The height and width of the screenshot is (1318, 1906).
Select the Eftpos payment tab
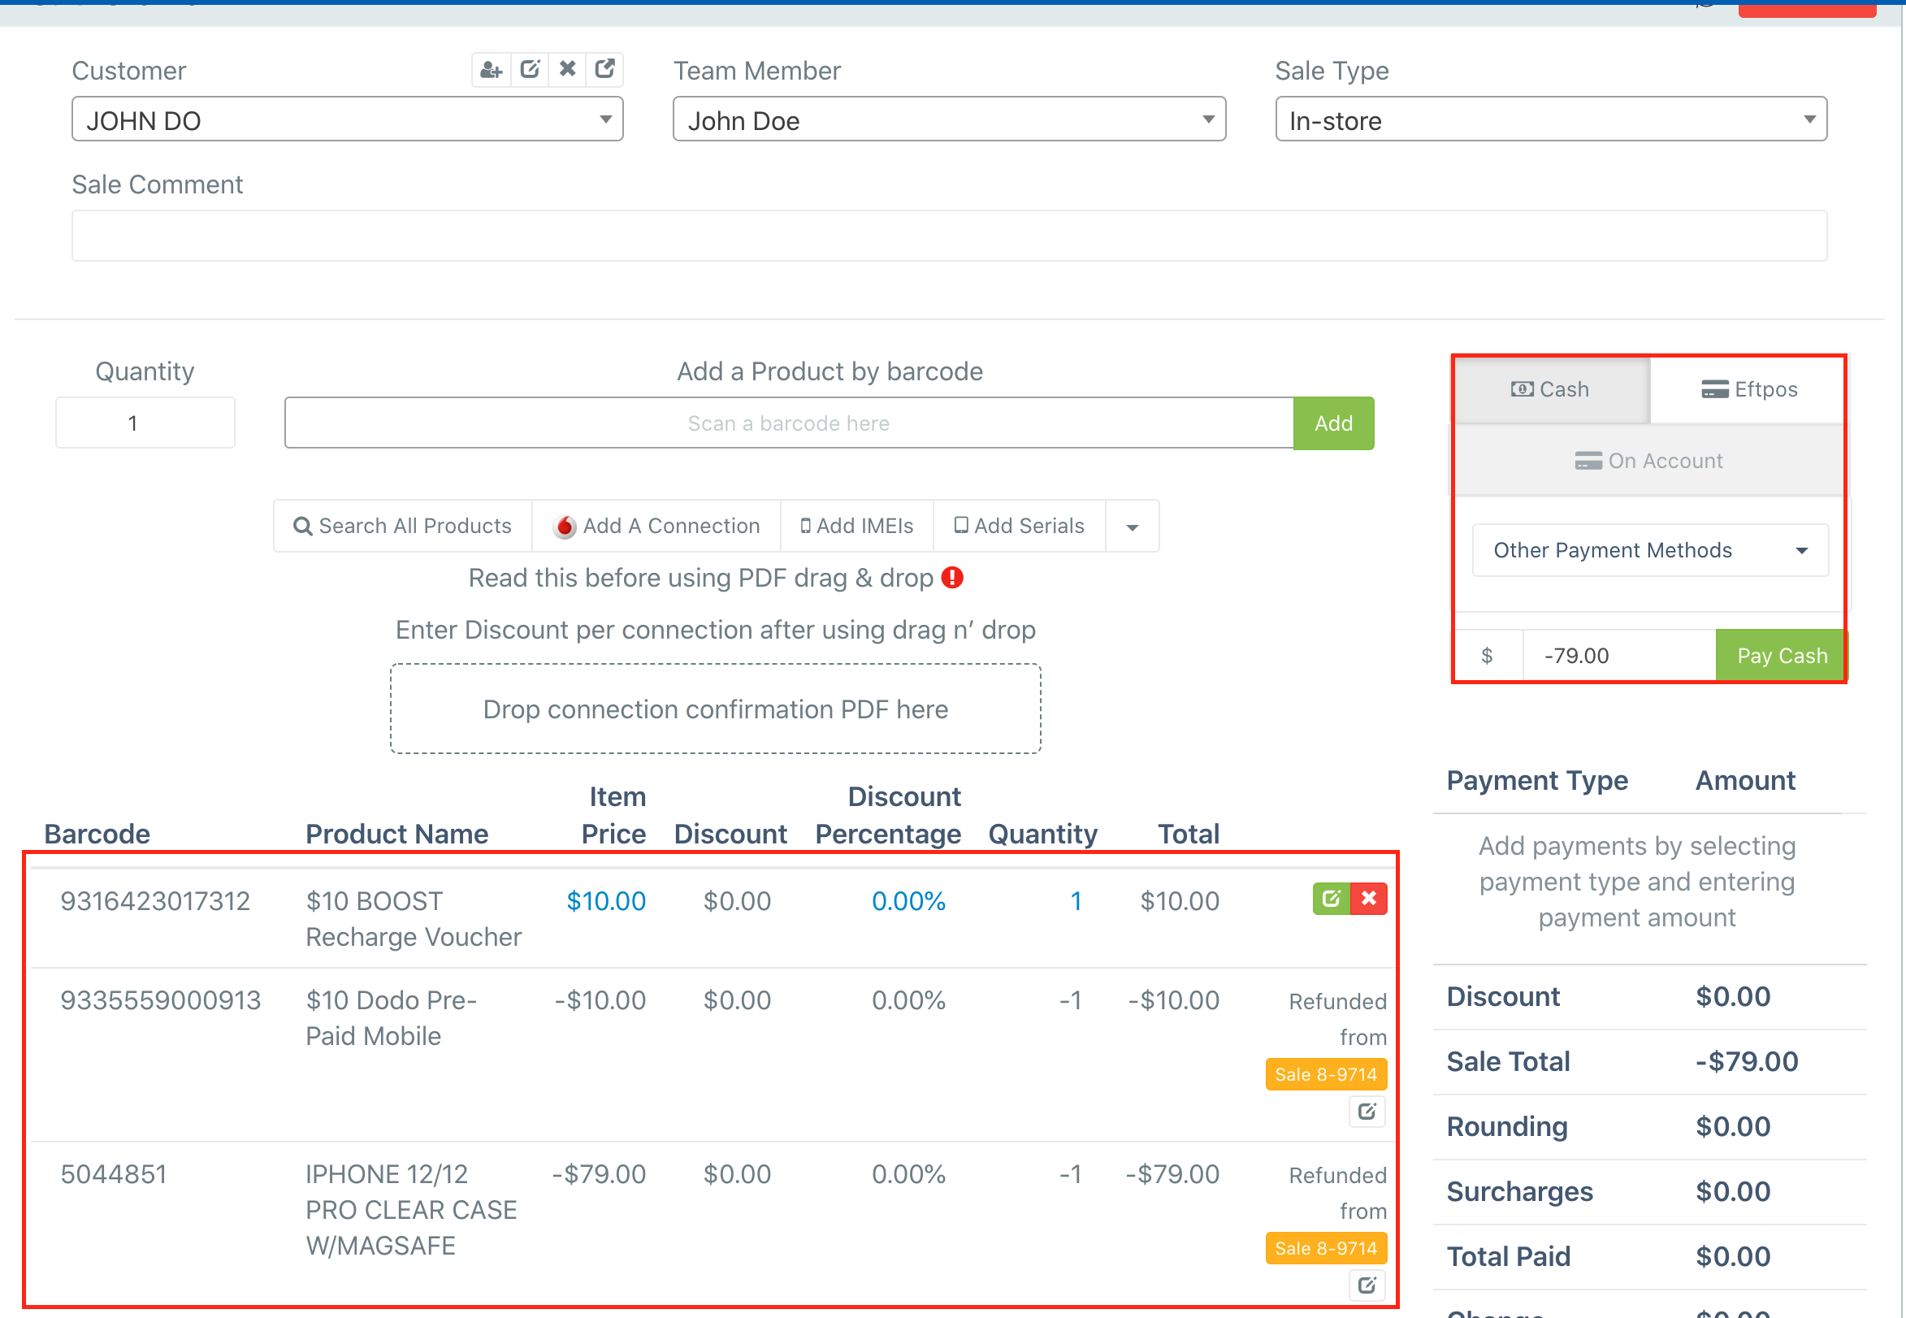pos(1748,390)
